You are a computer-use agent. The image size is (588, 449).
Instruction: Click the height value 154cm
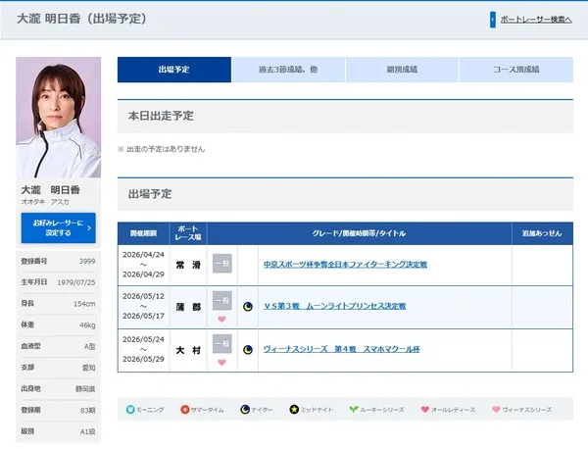[84, 304]
